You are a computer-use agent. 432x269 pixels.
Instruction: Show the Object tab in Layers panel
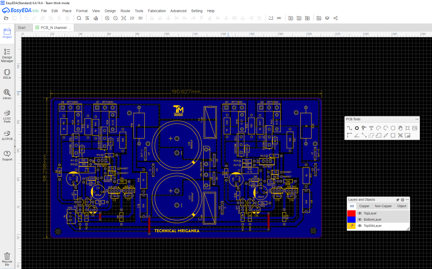point(402,206)
